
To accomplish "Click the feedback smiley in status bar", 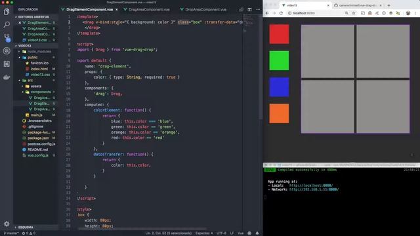I will pos(249,233).
